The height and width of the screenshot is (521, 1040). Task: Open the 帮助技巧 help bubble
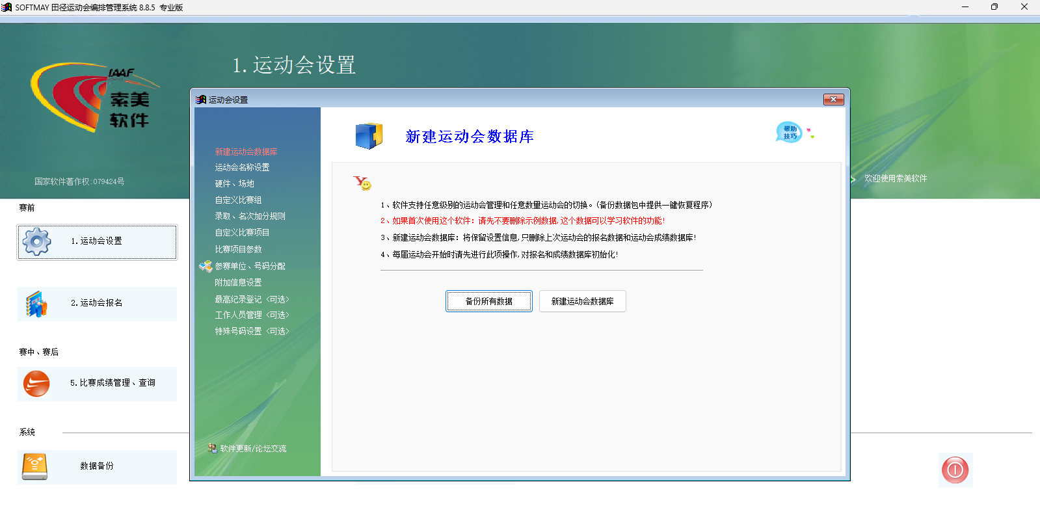[790, 132]
